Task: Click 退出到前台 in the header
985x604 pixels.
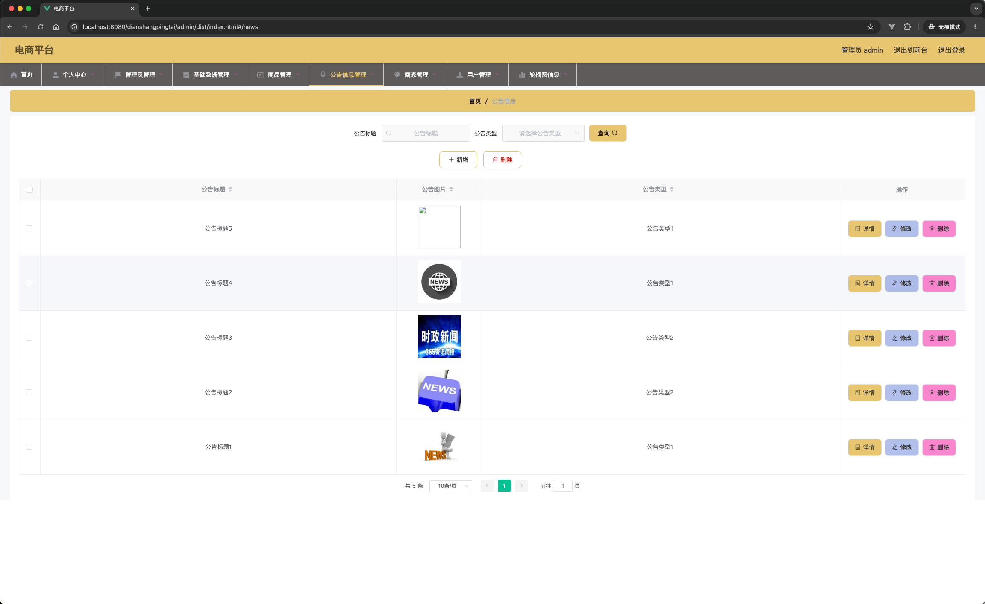Action: 910,50
